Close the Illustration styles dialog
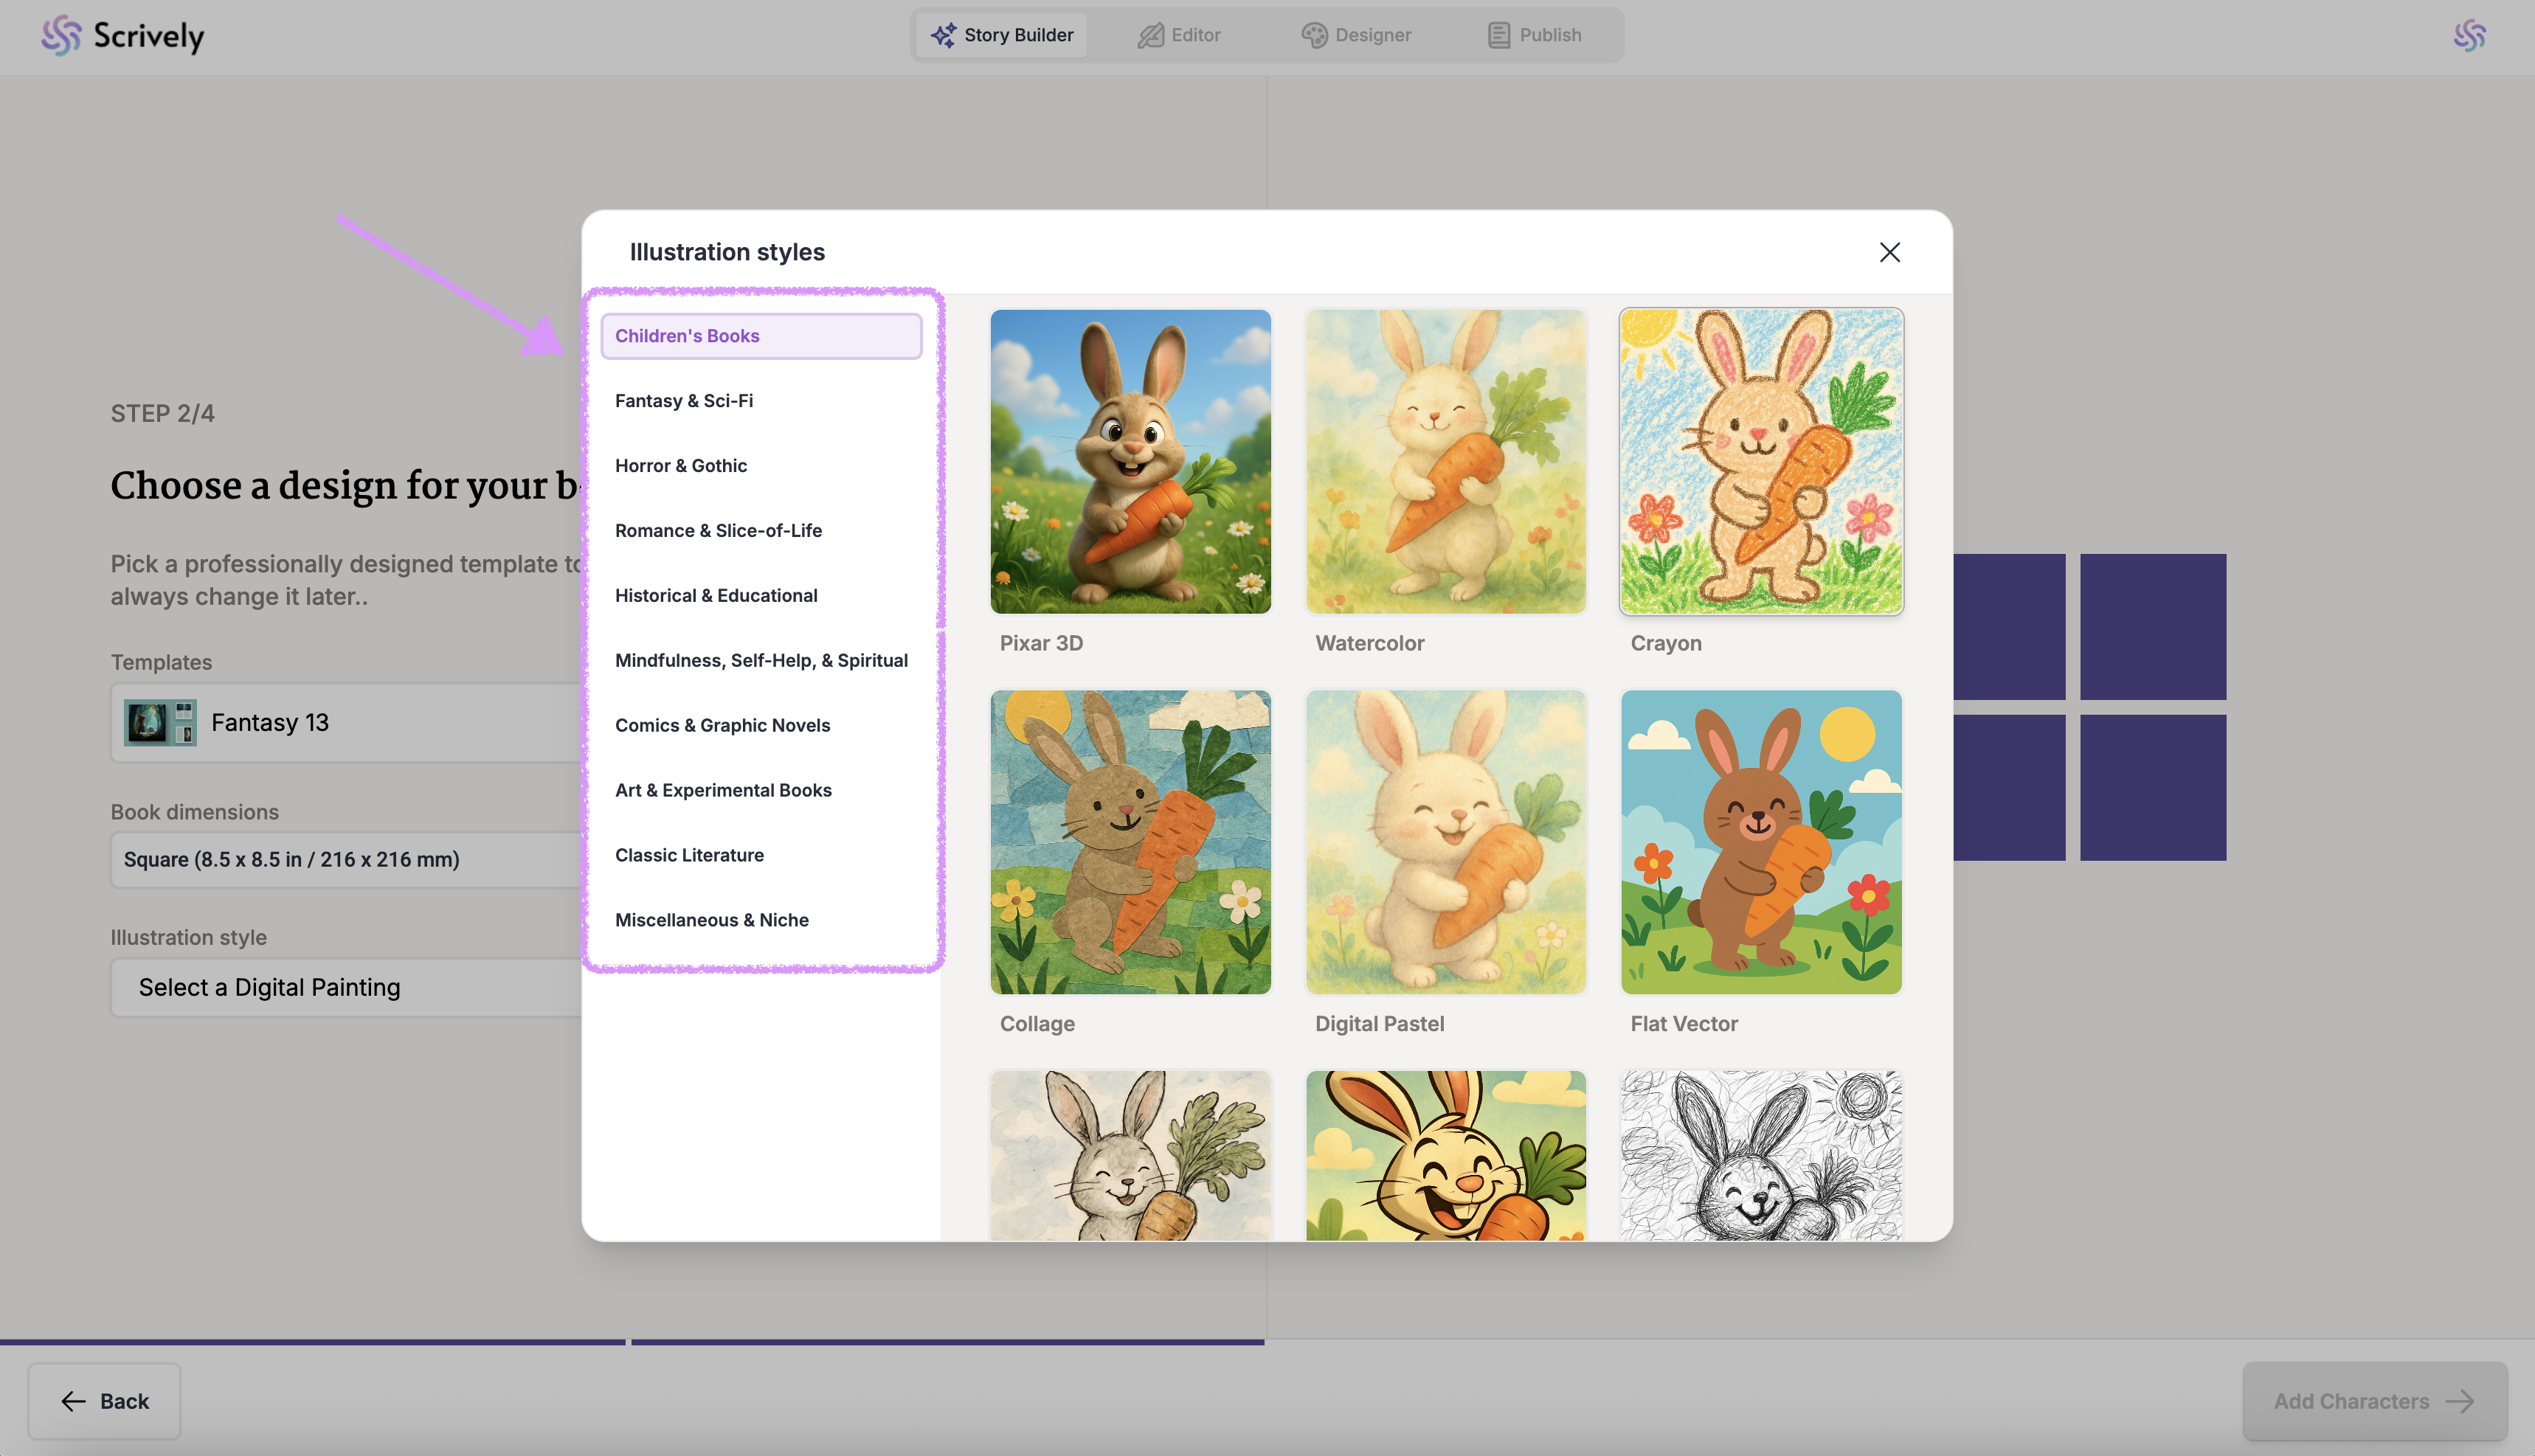 1889,252
